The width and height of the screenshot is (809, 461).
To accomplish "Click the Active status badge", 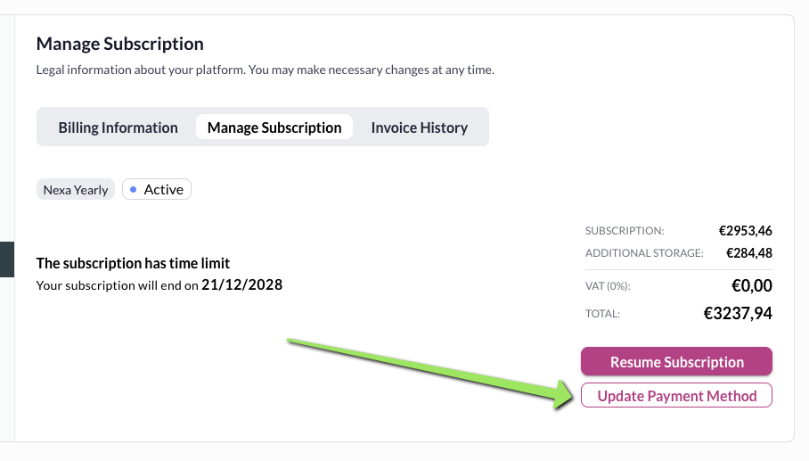I will pos(157,190).
